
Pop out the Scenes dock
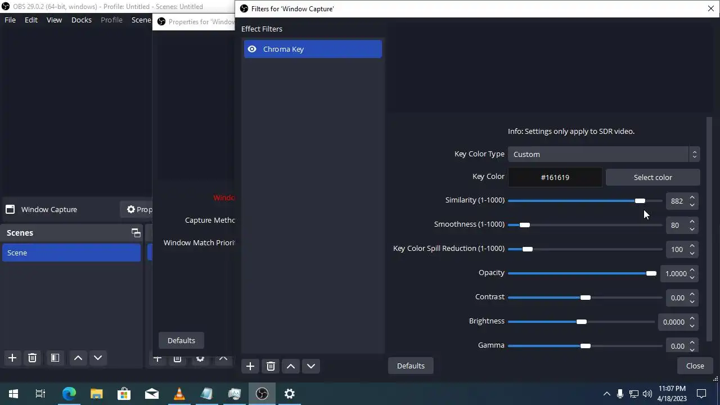click(x=136, y=233)
